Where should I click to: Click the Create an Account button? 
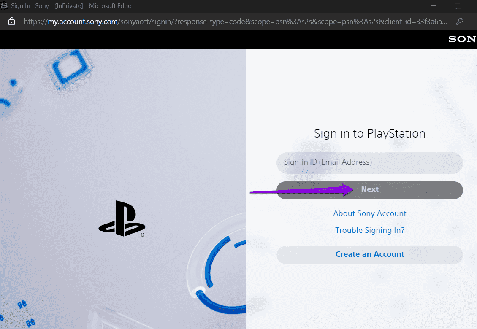(370, 254)
